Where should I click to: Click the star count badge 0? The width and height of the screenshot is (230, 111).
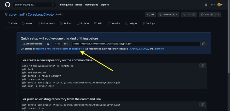pos(212,15)
